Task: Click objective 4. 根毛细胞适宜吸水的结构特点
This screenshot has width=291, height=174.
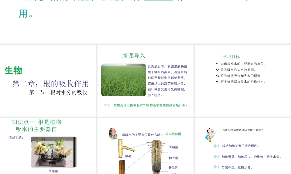Action: click(241, 82)
